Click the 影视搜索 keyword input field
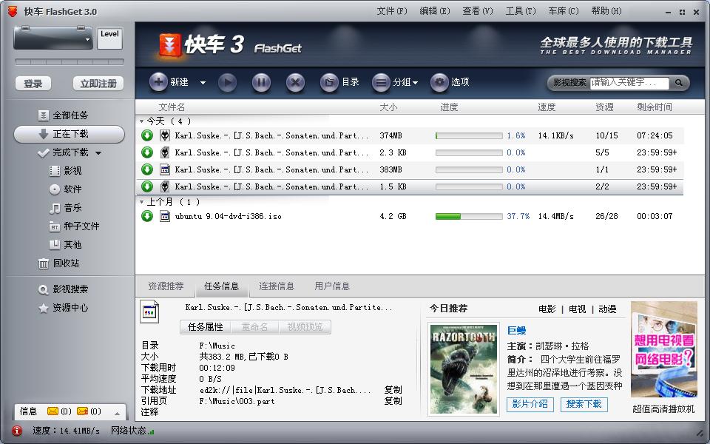The width and height of the screenshot is (710, 444). coord(629,82)
